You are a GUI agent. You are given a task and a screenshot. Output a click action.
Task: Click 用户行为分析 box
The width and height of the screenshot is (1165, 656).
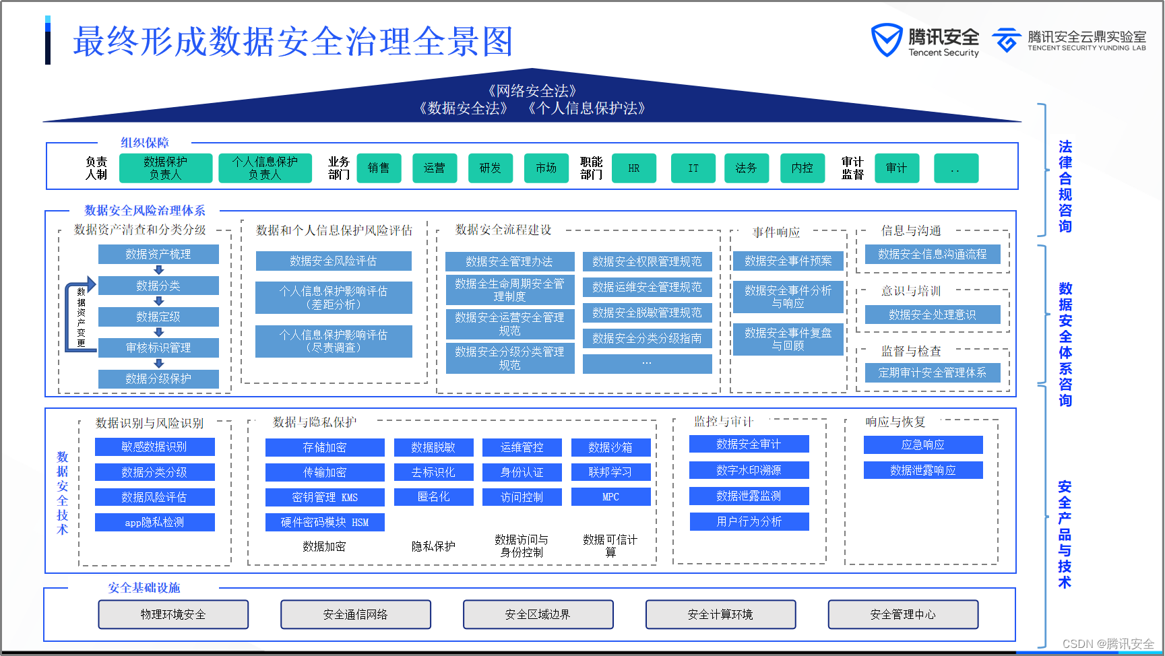click(x=749, y=521)
